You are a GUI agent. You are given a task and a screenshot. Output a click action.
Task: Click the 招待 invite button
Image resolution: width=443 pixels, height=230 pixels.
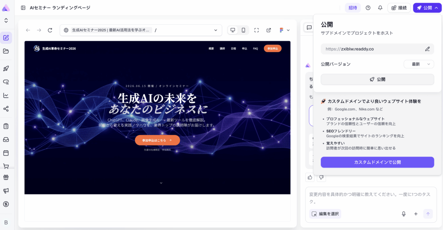[353, 8]
